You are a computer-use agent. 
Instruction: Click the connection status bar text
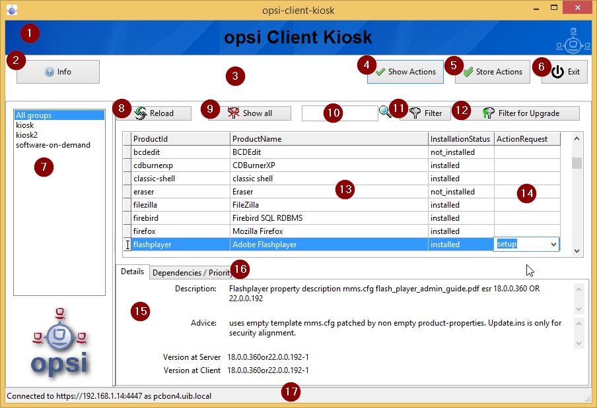click(109, 396)
